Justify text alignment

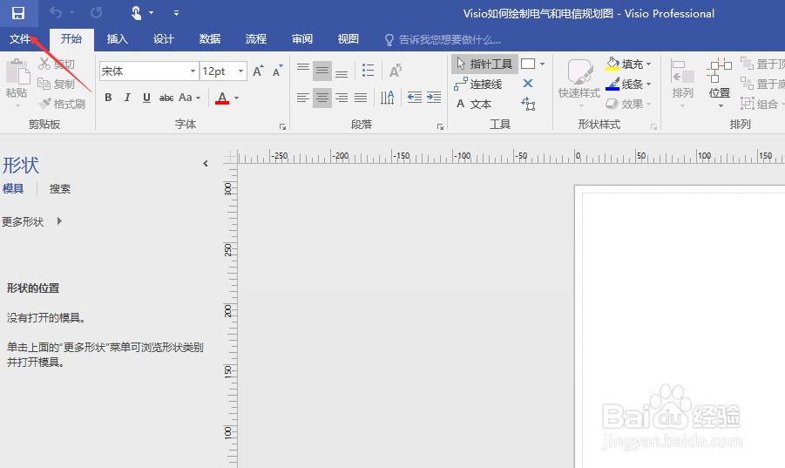click(361, 98)
